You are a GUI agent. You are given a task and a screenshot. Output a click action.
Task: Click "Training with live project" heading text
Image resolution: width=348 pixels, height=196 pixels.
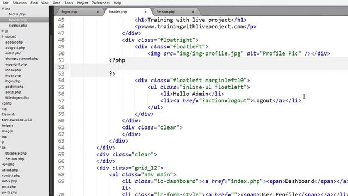pyautogui.click(x=189, y=20)
